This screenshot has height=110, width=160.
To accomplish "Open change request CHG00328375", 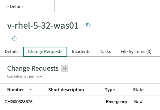I will (x=19, y=102).
